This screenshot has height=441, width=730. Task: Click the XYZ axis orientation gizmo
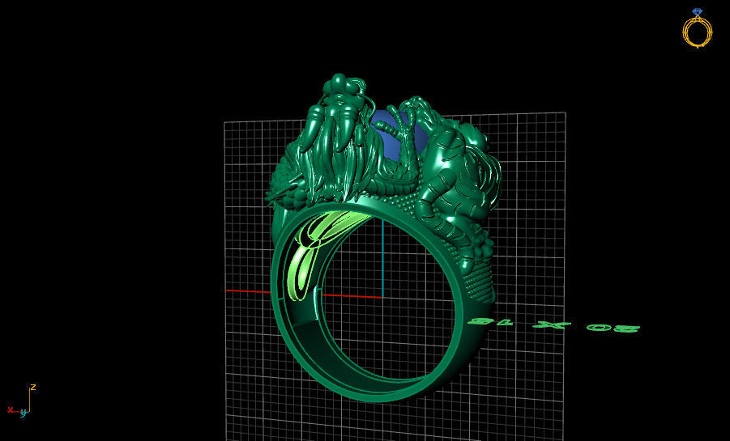(22, 401)
